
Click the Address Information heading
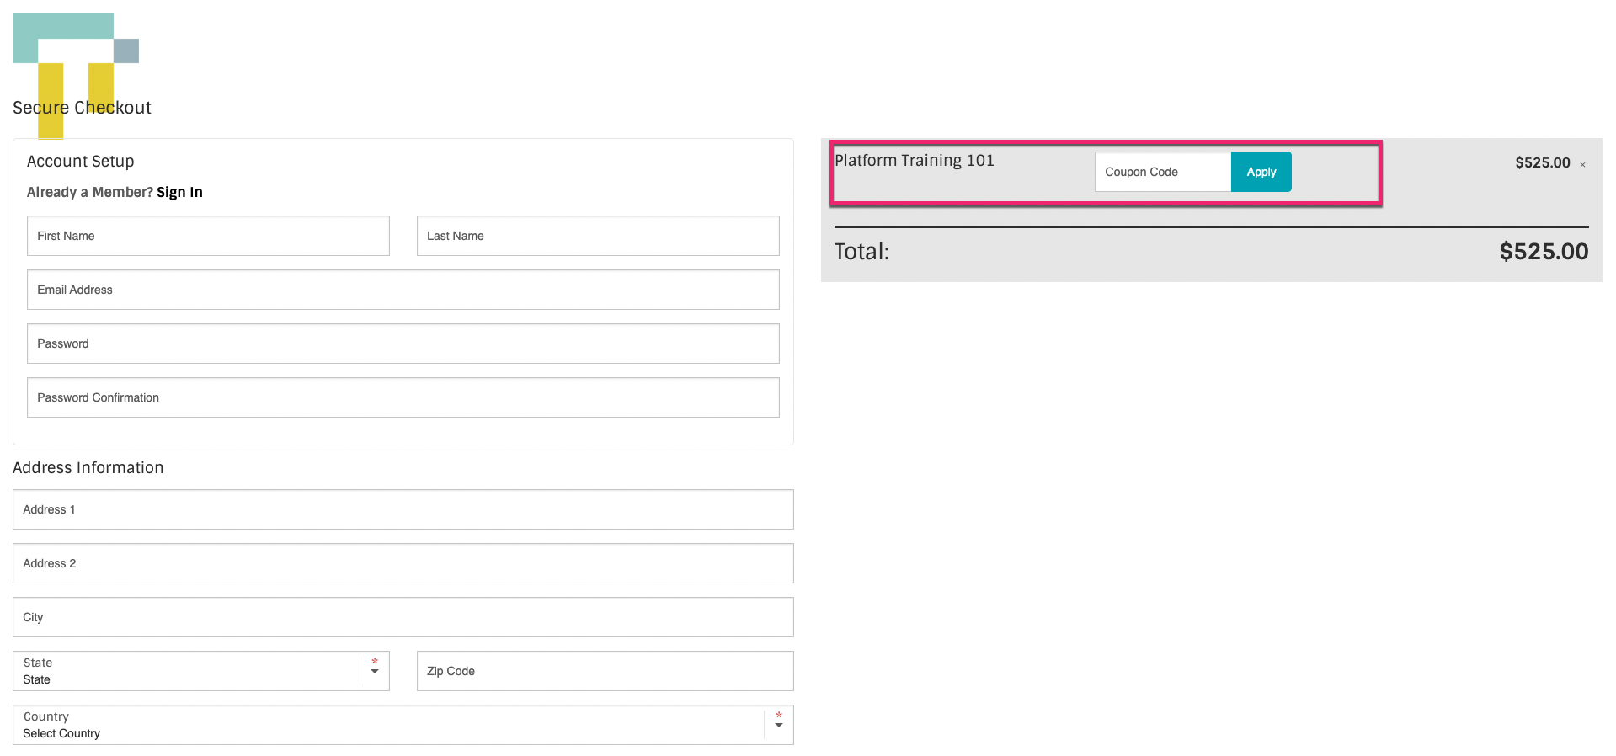[88, 467]
